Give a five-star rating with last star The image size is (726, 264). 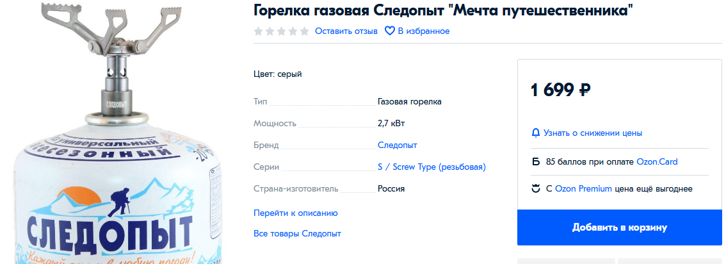tap(305, 31)
